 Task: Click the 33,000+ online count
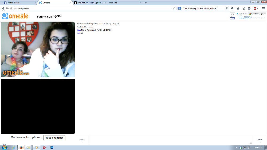click(245, 17)
